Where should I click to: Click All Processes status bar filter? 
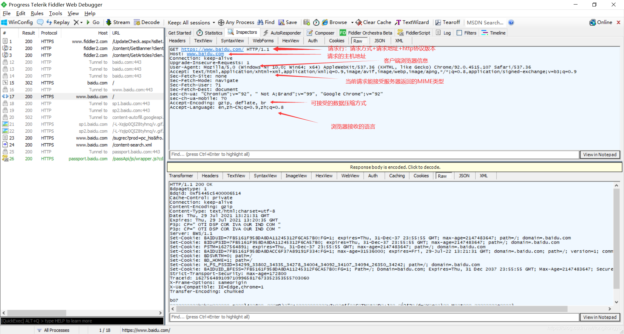coord(53,330)
